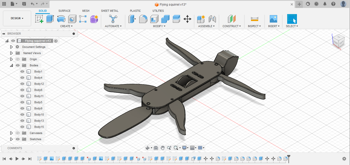Open the notifications bell
This screenshot has width=350, height=165.
(x=325, y=4)
